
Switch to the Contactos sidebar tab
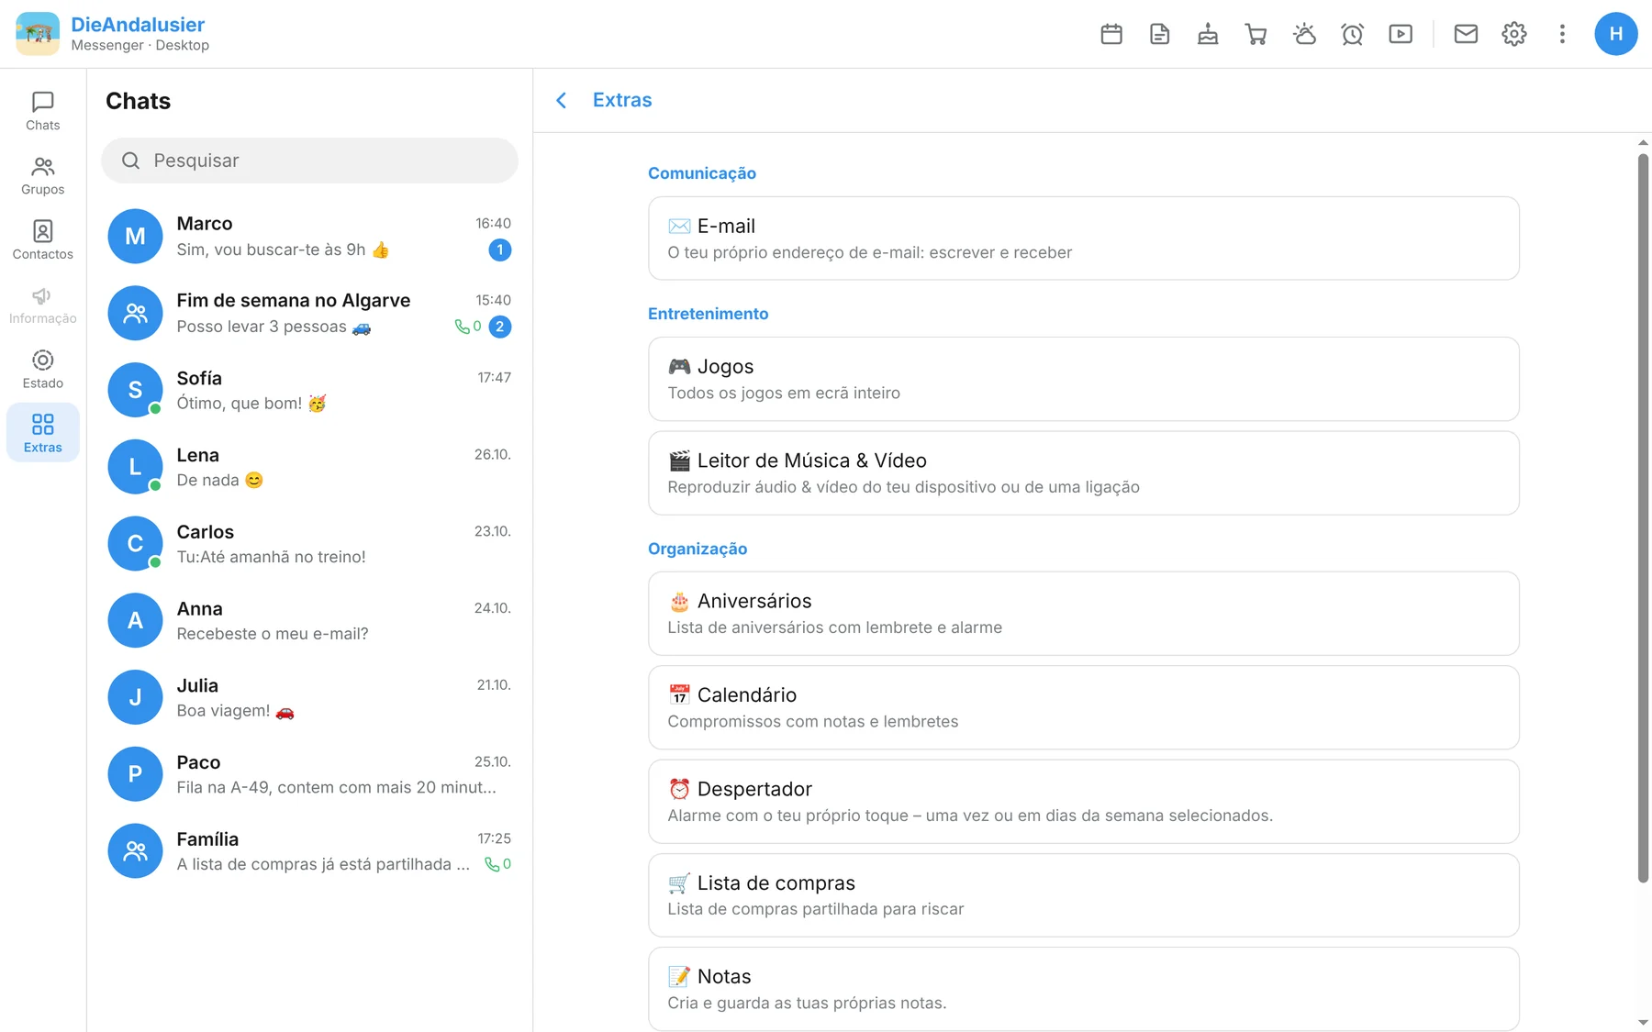point(42,240)
